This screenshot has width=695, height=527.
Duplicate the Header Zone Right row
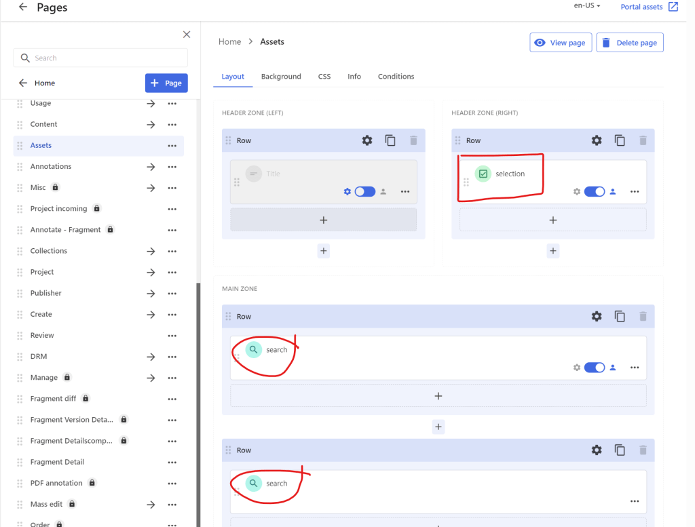[x=620, y=140]
